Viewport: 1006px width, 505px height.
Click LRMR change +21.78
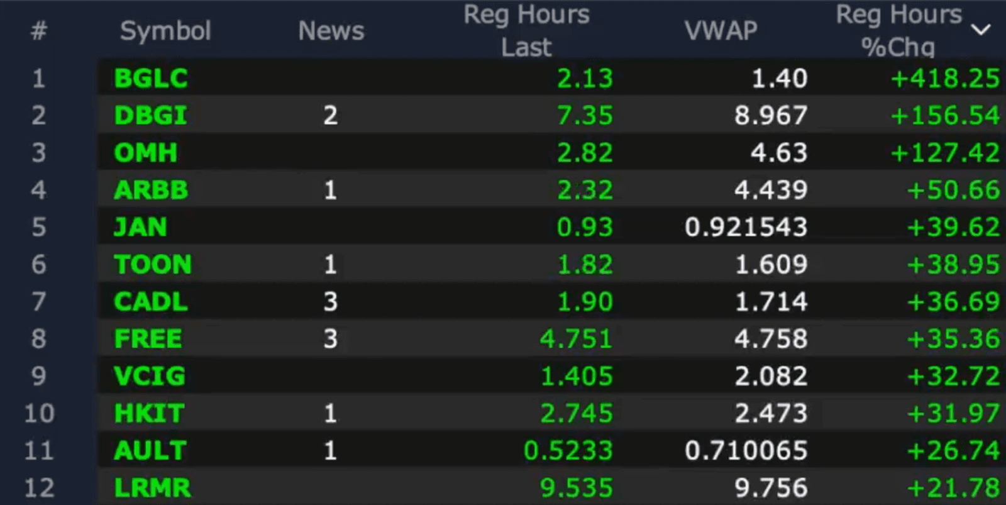(x=953, y=487)
